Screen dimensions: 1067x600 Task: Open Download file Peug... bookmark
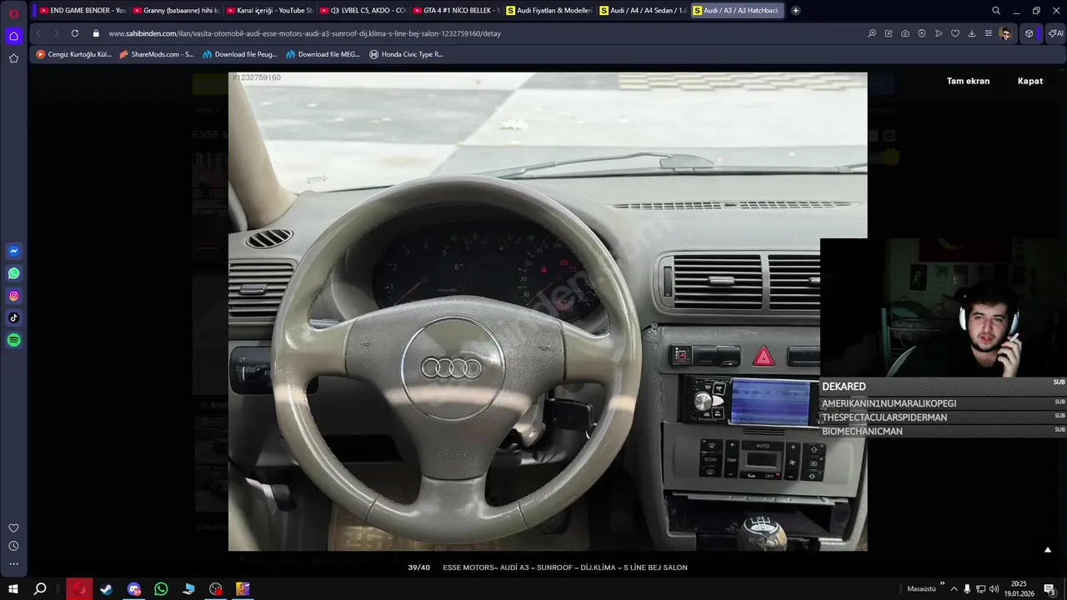pyautogui.click(x=240, y=54)
